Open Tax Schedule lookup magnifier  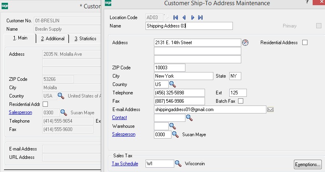point(178,164)
